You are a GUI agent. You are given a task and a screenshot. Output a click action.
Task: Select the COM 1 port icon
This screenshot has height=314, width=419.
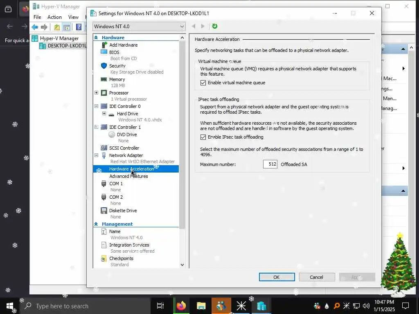point(104,184)
